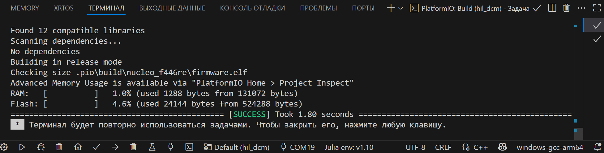
Task: Open PlatformIO Home from status bar
Action: coord(78,147)
